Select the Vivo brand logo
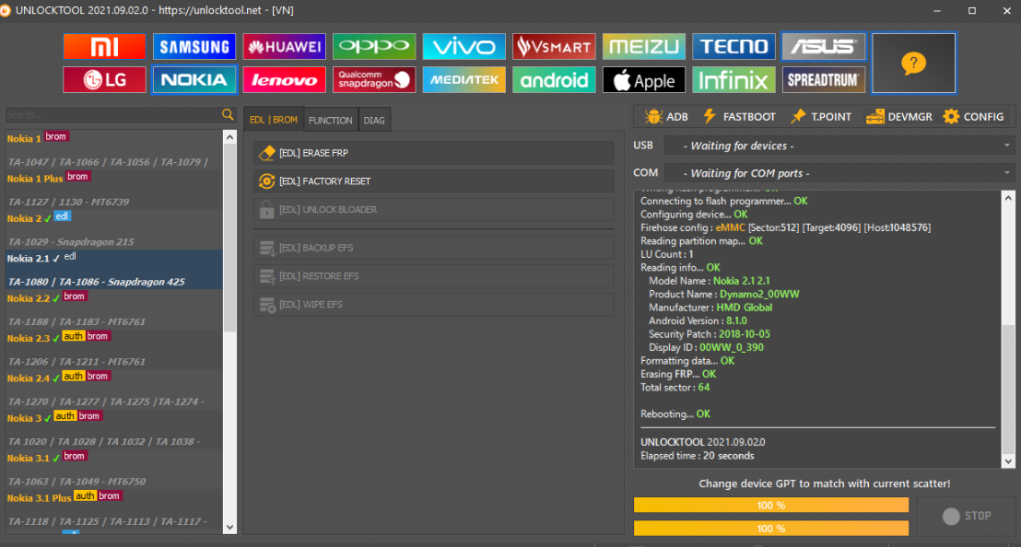The height and width of the screenshot is (547, 1021). tap(464, 47)
